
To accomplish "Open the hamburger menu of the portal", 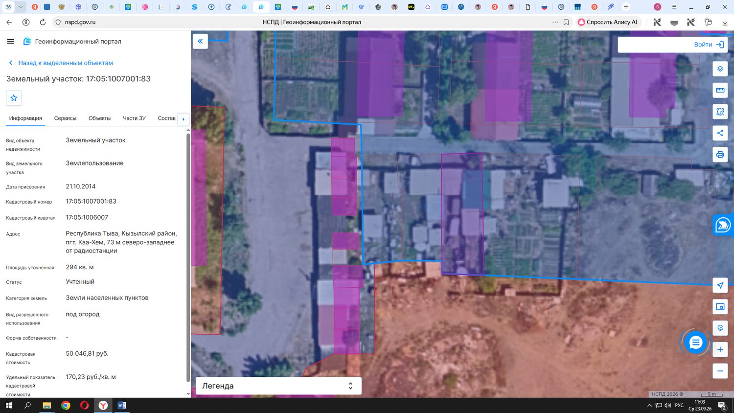I will coord(11,42).
